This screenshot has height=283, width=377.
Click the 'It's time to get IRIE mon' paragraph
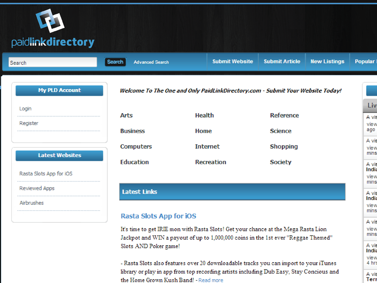click(x=227, y=238)
